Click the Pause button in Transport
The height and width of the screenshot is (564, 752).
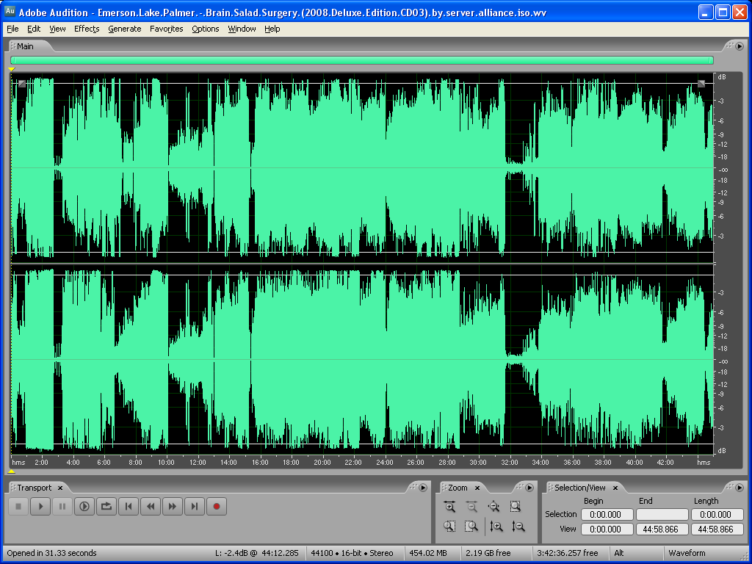(x=62, y=507)
